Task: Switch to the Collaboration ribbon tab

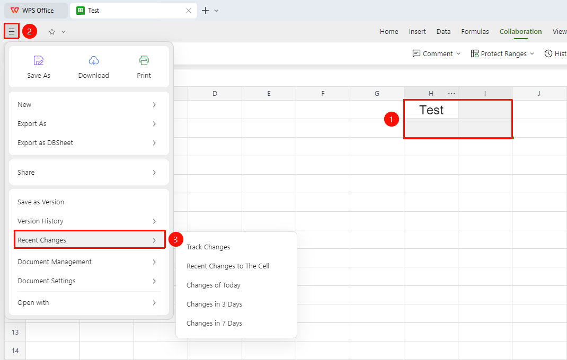Action: [521, 32]
